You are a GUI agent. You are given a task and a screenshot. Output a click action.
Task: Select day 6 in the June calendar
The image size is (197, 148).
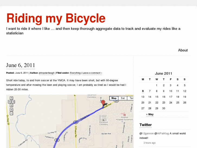(143, 91)
